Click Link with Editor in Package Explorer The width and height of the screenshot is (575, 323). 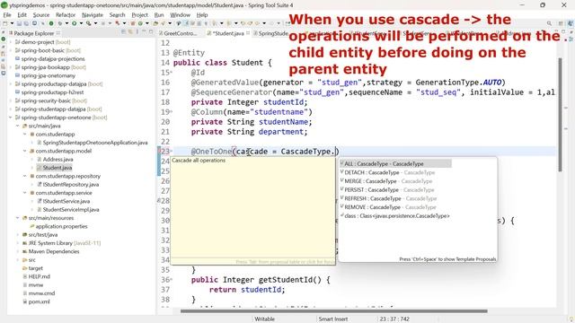click(130, 32)
